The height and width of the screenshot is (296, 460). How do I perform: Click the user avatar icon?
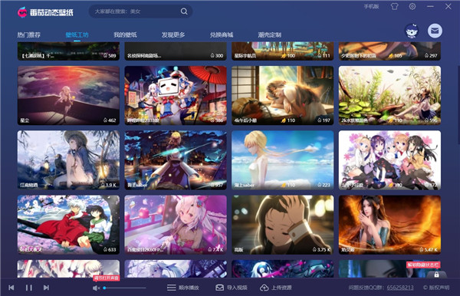tap(412, 31)
